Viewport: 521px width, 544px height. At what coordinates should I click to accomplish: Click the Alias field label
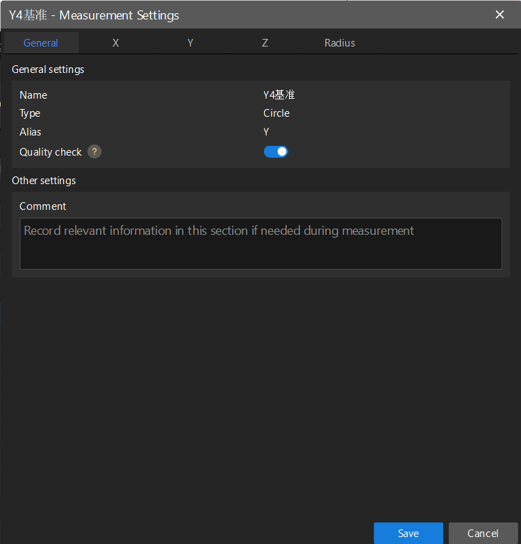click(31, 132)
